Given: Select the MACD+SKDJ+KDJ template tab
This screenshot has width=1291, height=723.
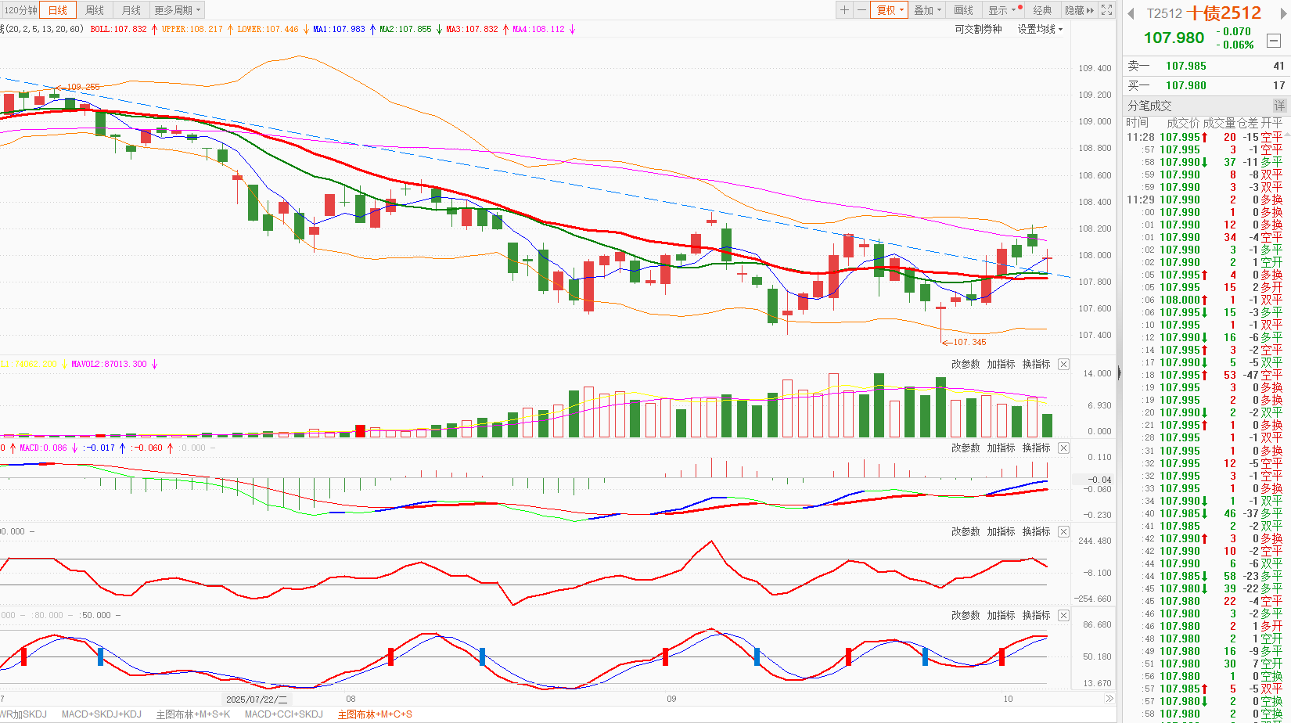Looking at the screenshot, I should coord(101,714).
